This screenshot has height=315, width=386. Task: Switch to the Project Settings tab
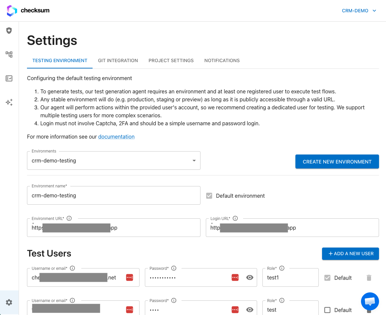pos(171,61)
